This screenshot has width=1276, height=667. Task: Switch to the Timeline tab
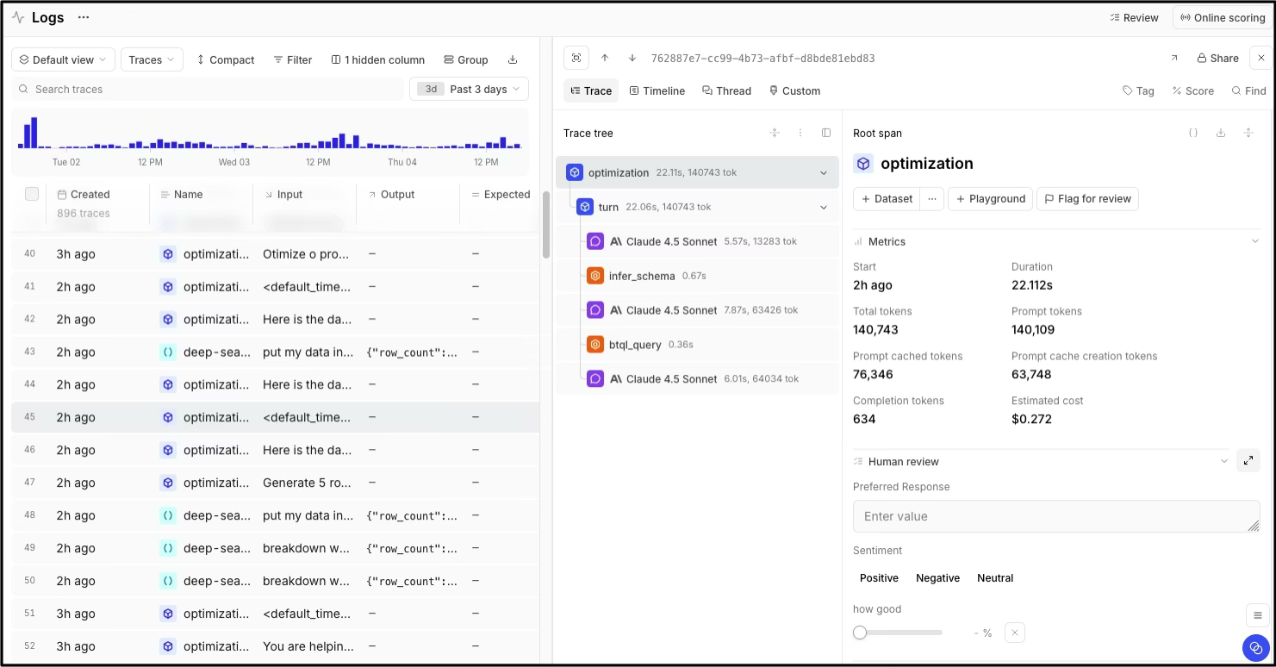click(657, 90)
